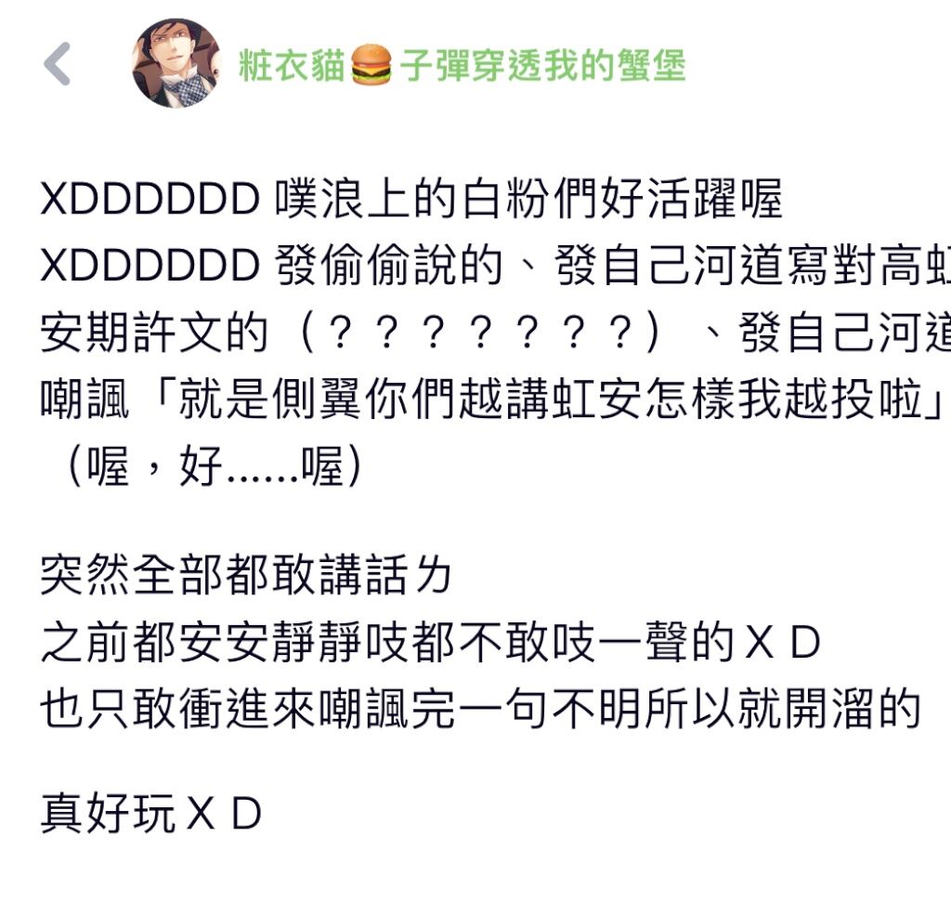The image size is (951, 902).
Task: Tap the word 嘲諷 before the quote
Action: click(85, 399)
